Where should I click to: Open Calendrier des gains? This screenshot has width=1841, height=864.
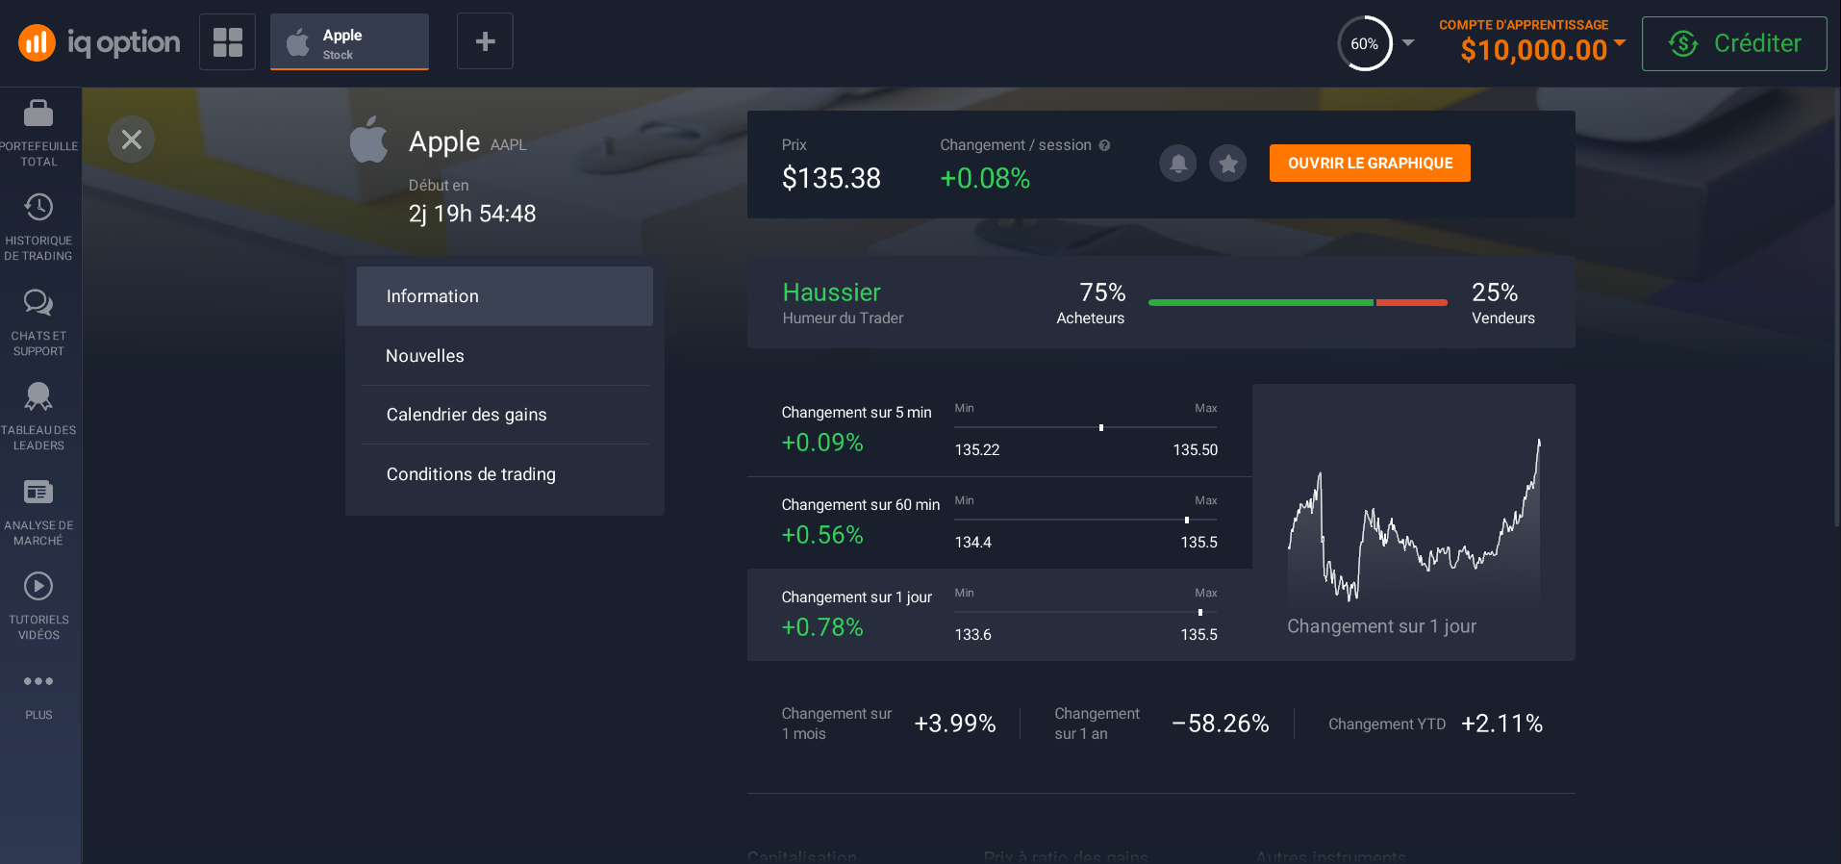pyautogui.click(x=505, y=415)
